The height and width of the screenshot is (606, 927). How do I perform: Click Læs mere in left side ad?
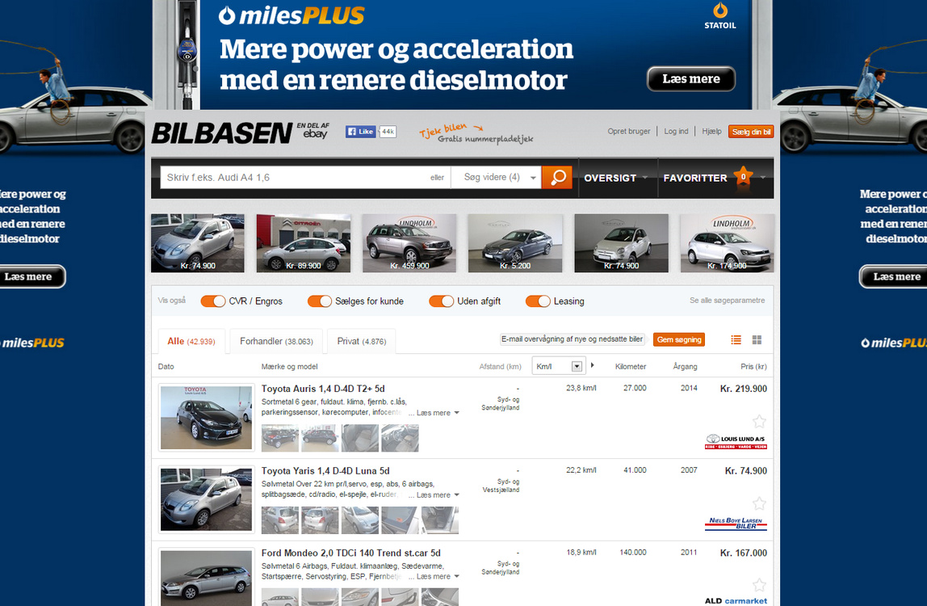click(x=31, y=276)
